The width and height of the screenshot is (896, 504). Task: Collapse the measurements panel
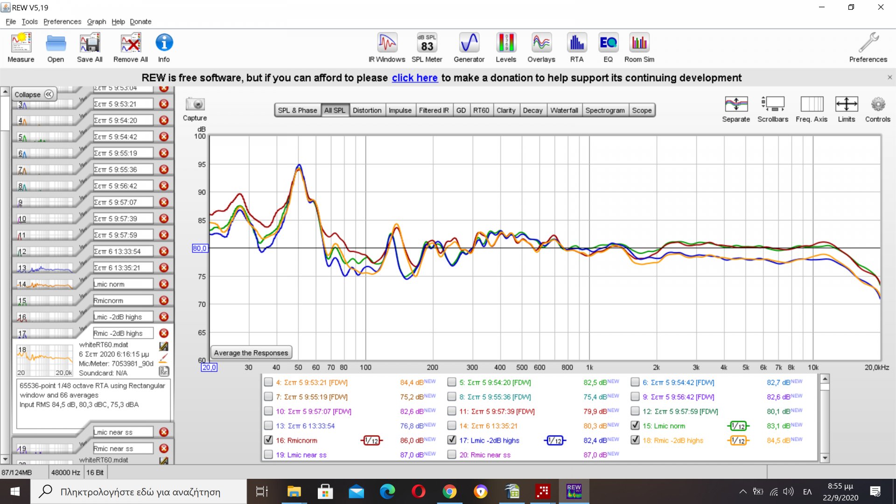(x=34, y=94)
